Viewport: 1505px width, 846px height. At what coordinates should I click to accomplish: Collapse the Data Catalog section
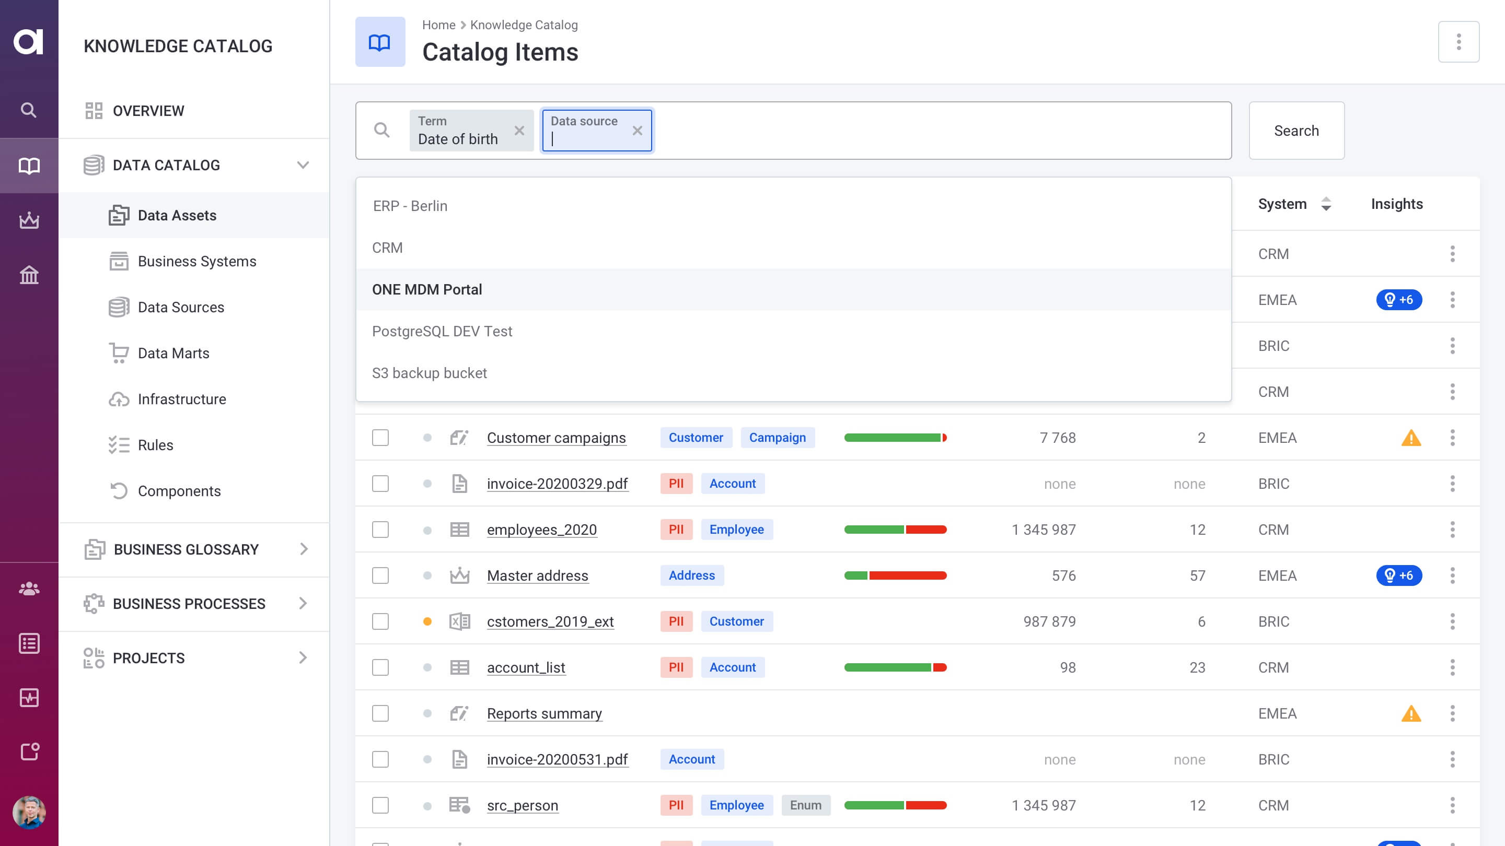tap(303, 165)
